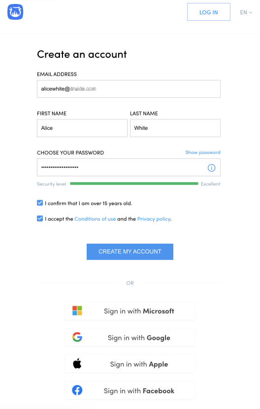
Task: Click the Facebook logo icon
Action: coord(77,390)
